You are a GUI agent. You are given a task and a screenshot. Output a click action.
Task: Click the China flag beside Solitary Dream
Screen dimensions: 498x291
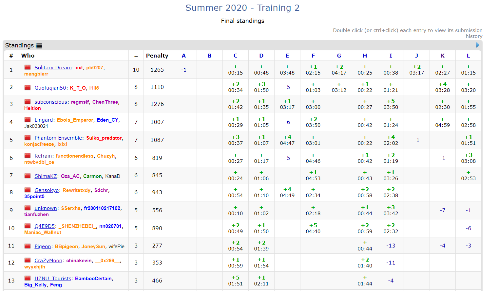[x=28, y=67]
